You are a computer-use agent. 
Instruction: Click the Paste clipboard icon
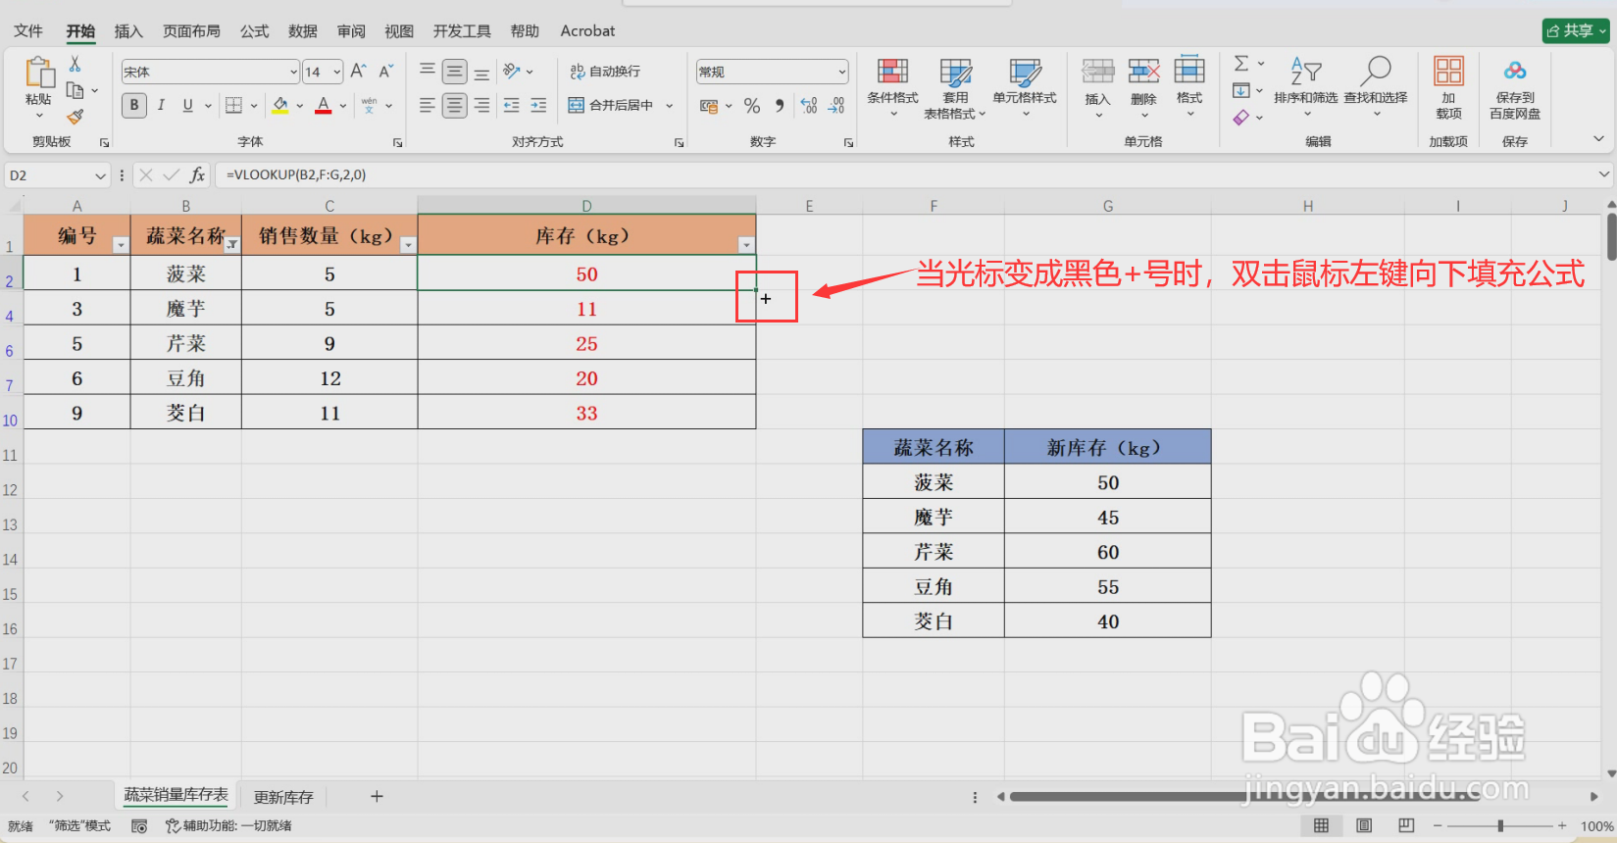click(x=39, y=72)
